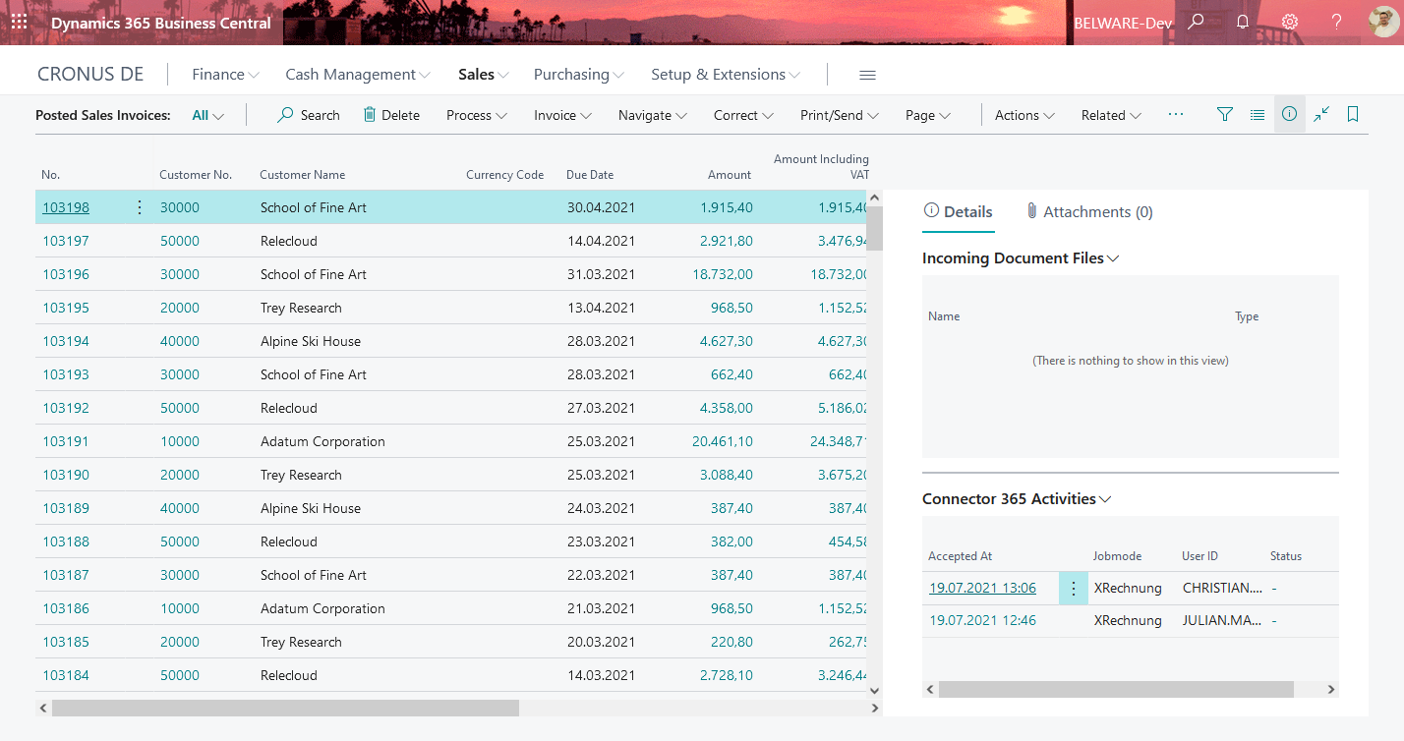The image size is (1404, 741).
Task: Select XRechnung jobmode in the JULIAN.MA row
Action: [1128, 620]
